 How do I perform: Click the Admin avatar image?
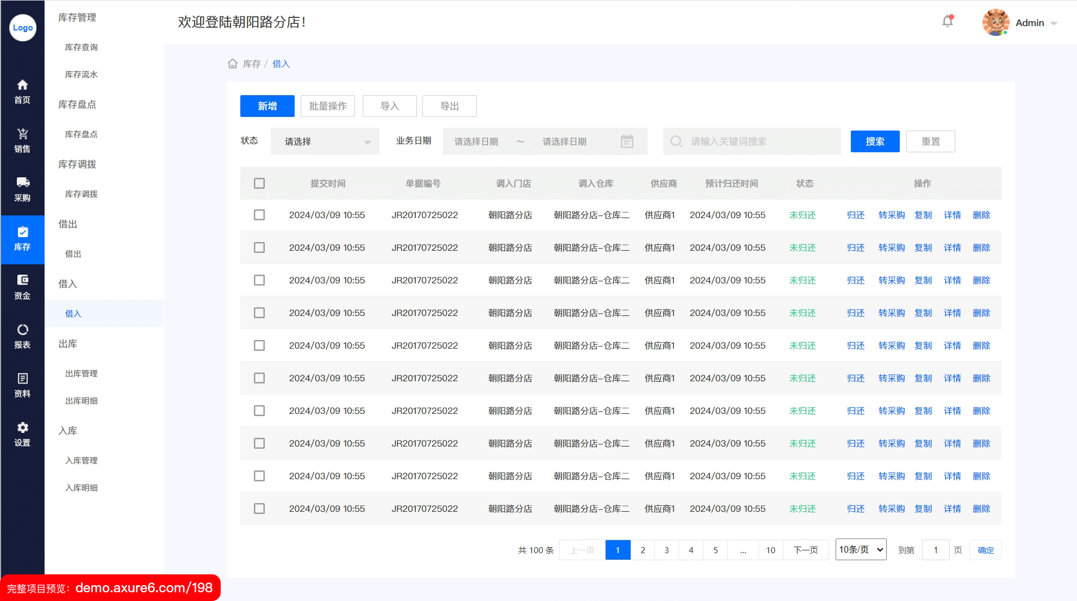click(996, 22)
